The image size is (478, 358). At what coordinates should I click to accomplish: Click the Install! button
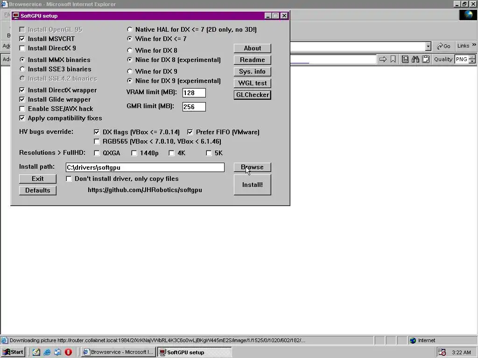tap(253, 185)
